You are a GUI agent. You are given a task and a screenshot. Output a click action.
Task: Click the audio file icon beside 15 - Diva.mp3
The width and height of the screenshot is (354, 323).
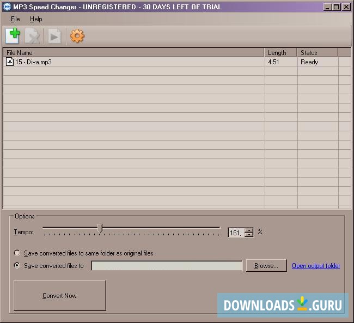pos(10,62)
